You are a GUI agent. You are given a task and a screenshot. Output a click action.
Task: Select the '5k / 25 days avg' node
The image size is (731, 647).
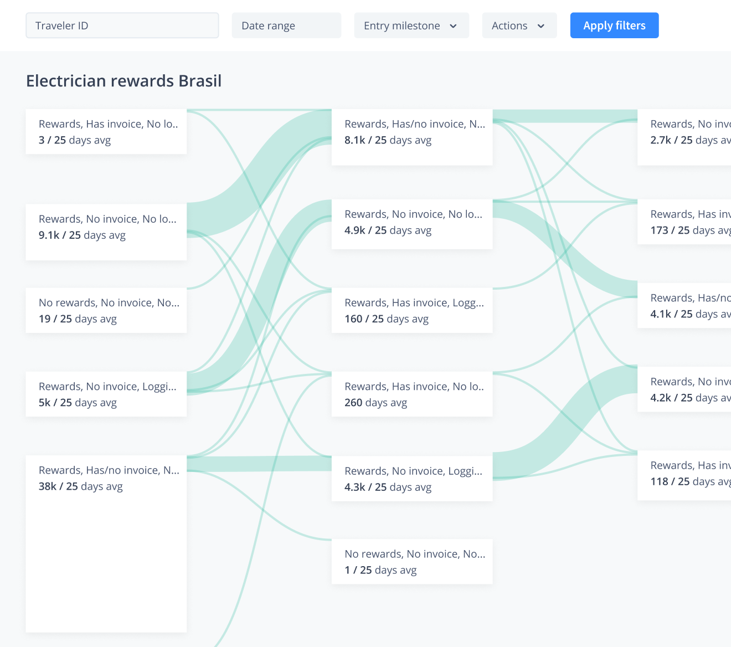(106, 394)
